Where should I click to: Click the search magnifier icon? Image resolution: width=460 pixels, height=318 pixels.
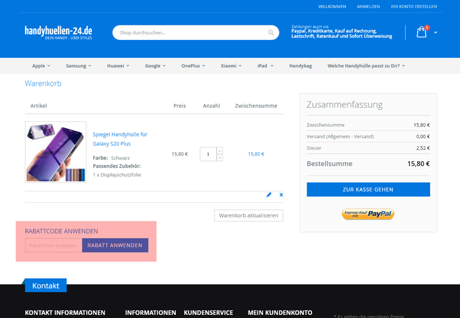tap(270, 32)
